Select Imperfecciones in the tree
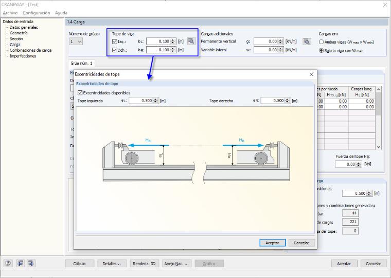 pos(23,56)
